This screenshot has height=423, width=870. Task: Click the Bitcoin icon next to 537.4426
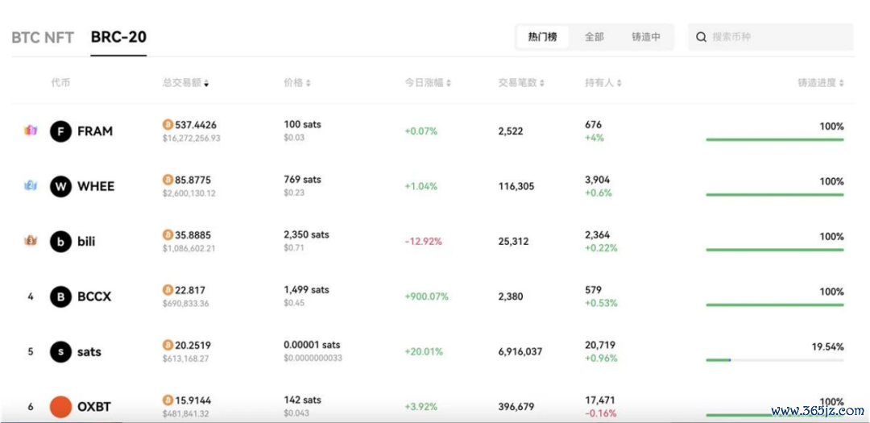pos(168,125)
